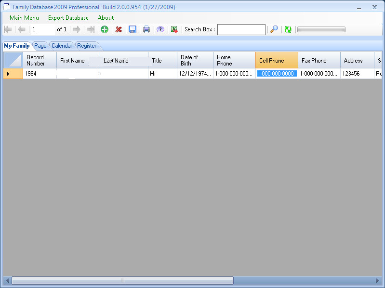
Task: Switch to the Calendar tab
Action: pos(62,46)
